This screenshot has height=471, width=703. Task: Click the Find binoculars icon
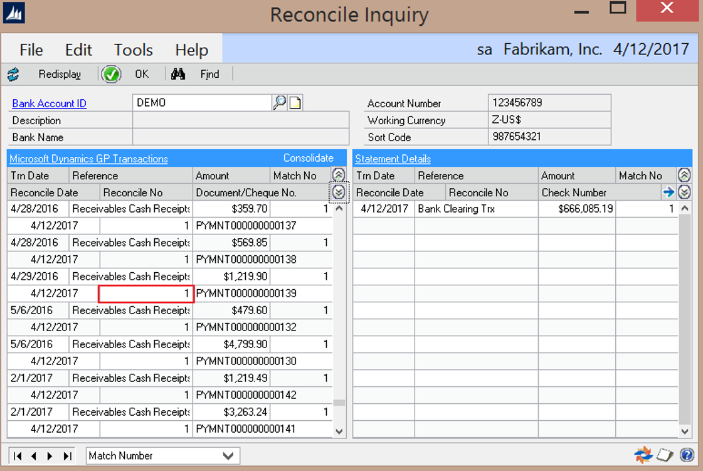pyautogui.click(x=178, y=75)
